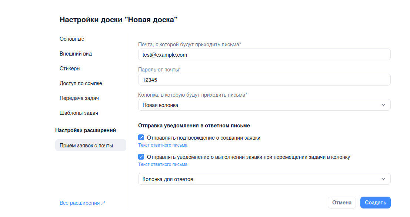Uncheck Отправлять подтверждение о создании заявки
Image resolution: width=410 pixels, height=217 pixels.
point(141,138)
